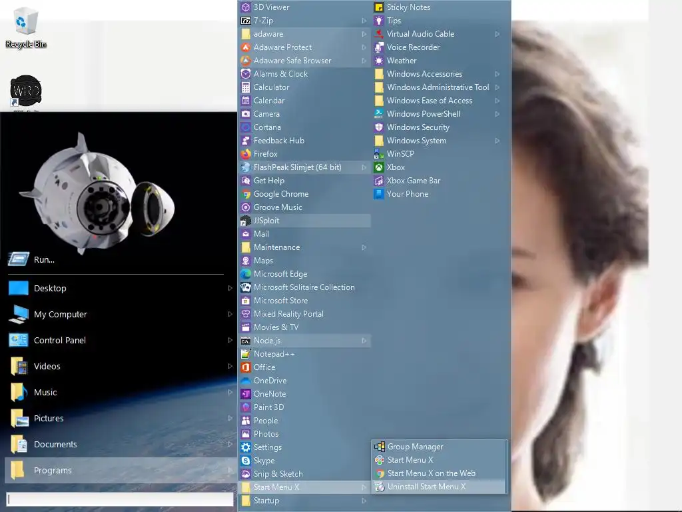The width and height of the screenshot is (682, 512).
Task: Click the 3D Viewer icon
Action: [x=246, y=7]
